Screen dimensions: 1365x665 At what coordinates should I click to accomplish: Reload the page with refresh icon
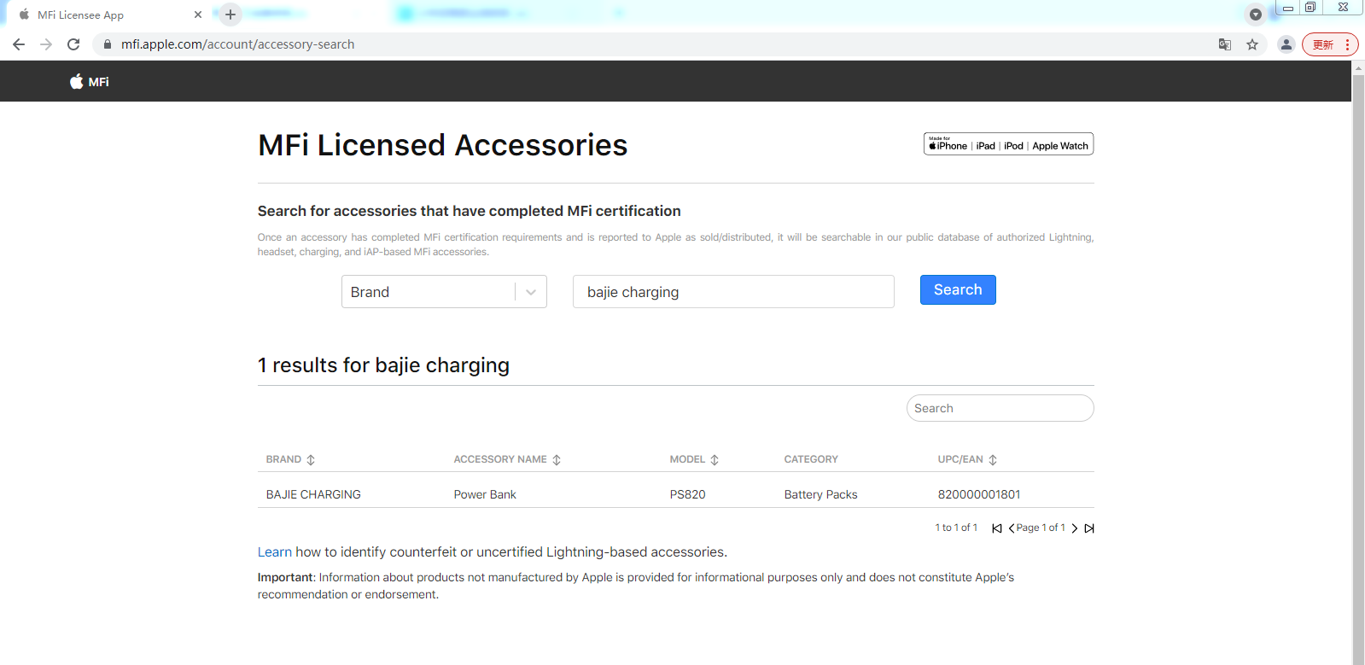[73, 44]
